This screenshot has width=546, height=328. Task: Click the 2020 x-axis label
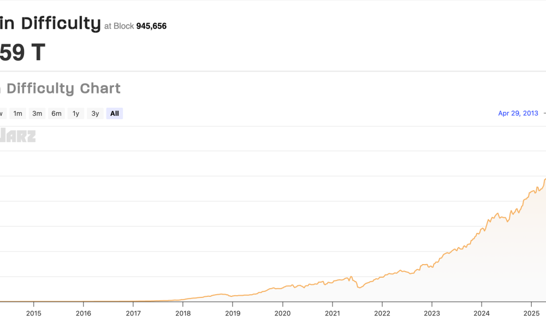tap(282, 313)
